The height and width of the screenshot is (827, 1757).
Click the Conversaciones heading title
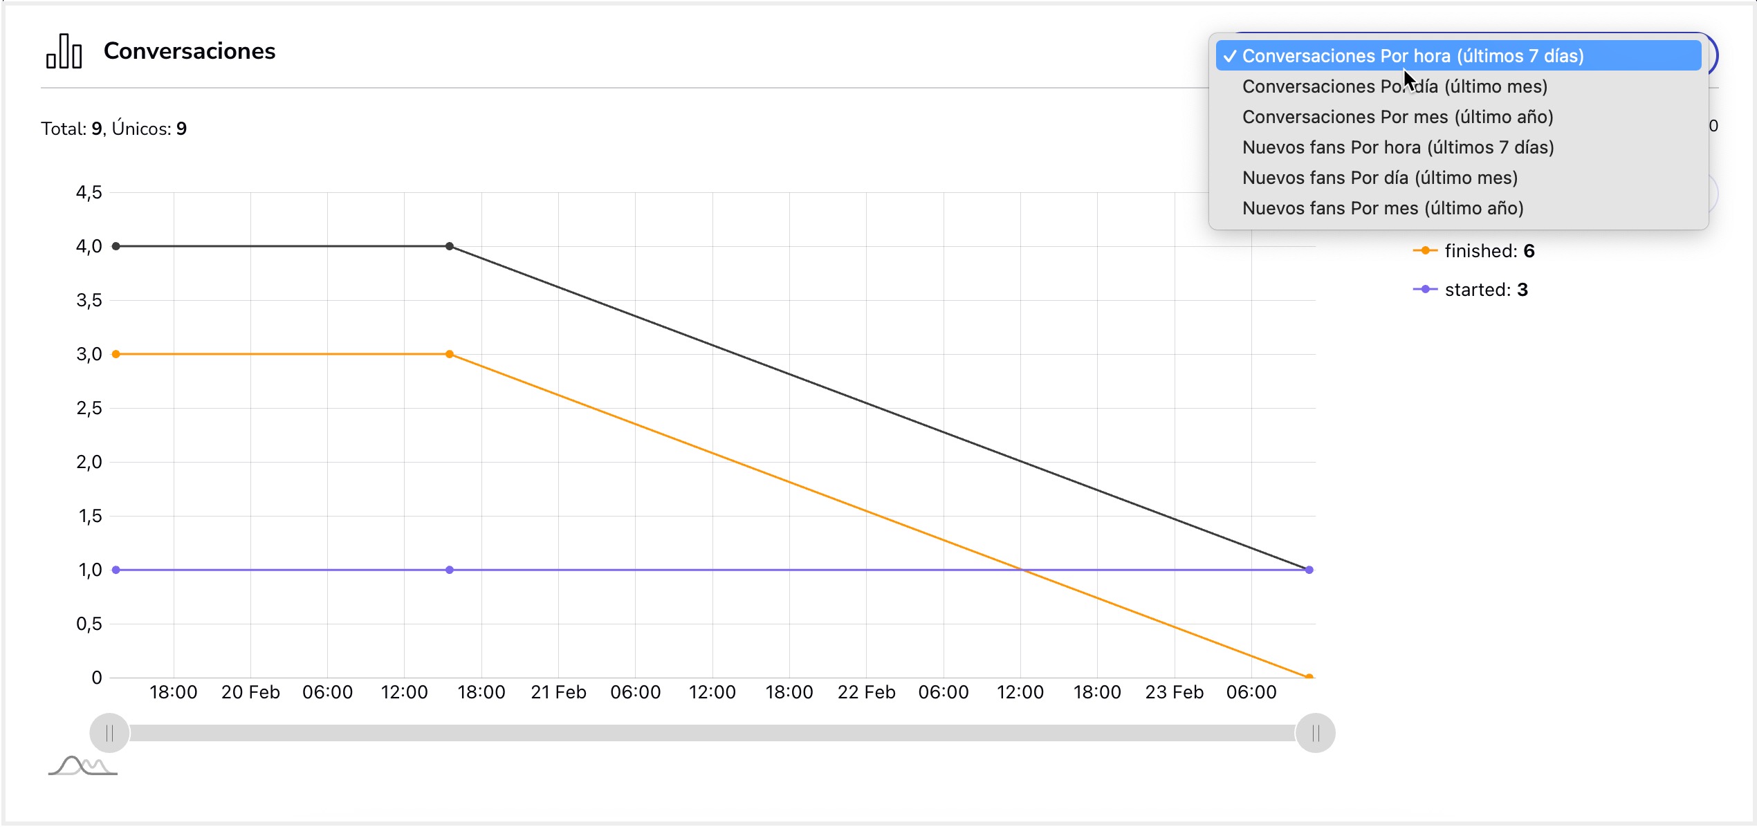coord(190,51)
